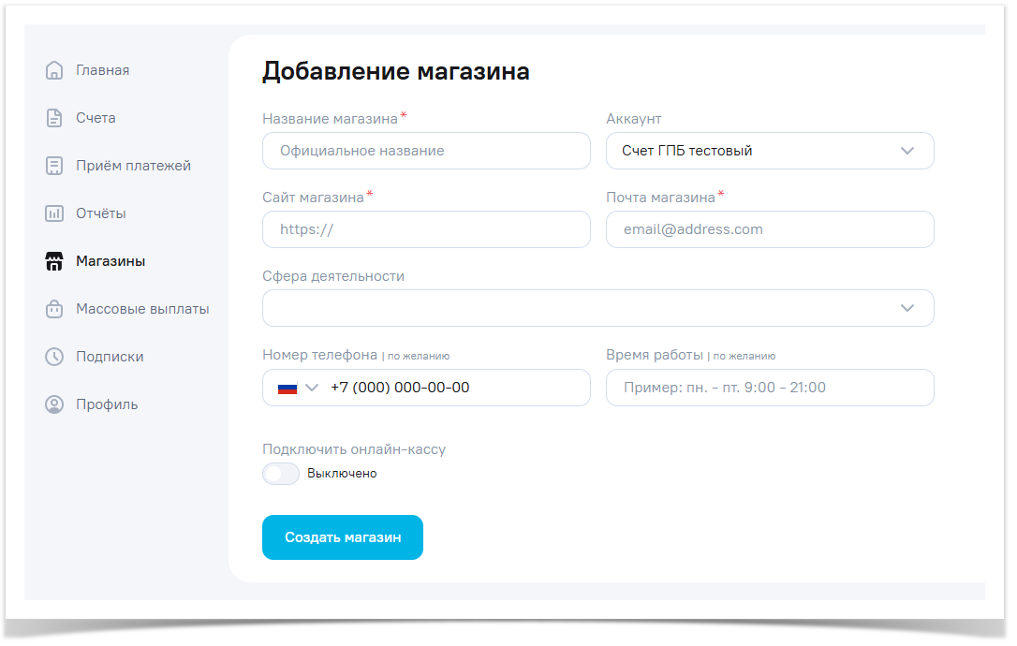Screen dimensions: 1017x646
Task: Expand the Сфера деятельности dropdown
Action: click(x=597, y=308)
